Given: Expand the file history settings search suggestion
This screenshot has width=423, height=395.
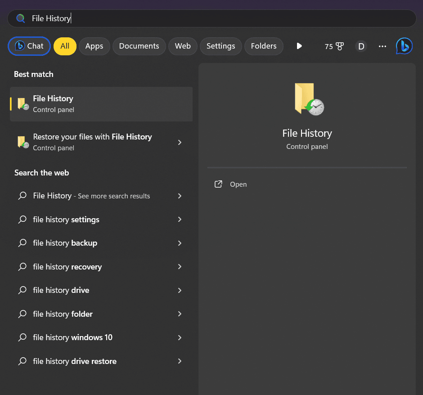Looking at the screenshot, I should click(180, 220).
